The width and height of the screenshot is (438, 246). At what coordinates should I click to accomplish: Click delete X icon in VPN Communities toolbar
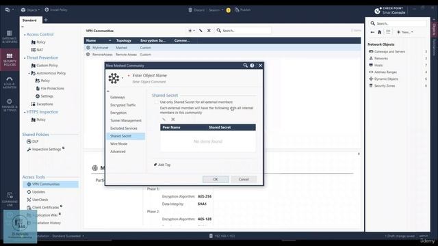tap(209, 30)
